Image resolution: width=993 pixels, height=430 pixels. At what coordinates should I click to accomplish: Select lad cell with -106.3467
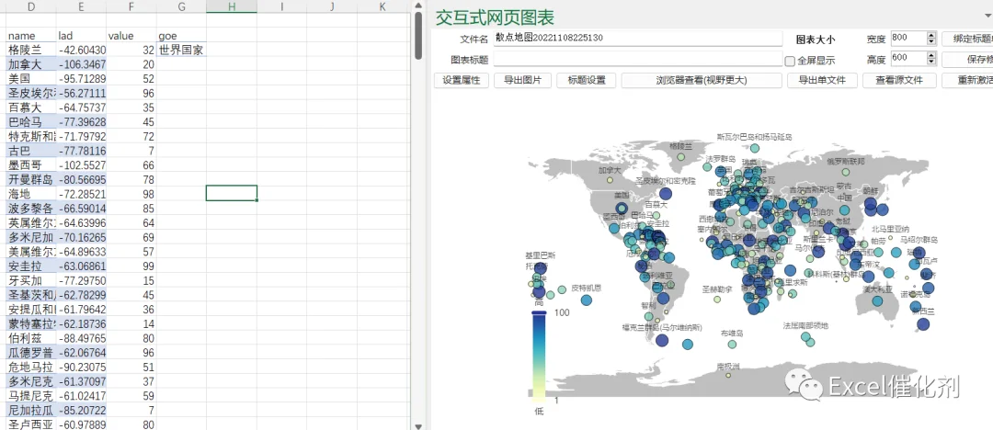click(x=81, y=64)
